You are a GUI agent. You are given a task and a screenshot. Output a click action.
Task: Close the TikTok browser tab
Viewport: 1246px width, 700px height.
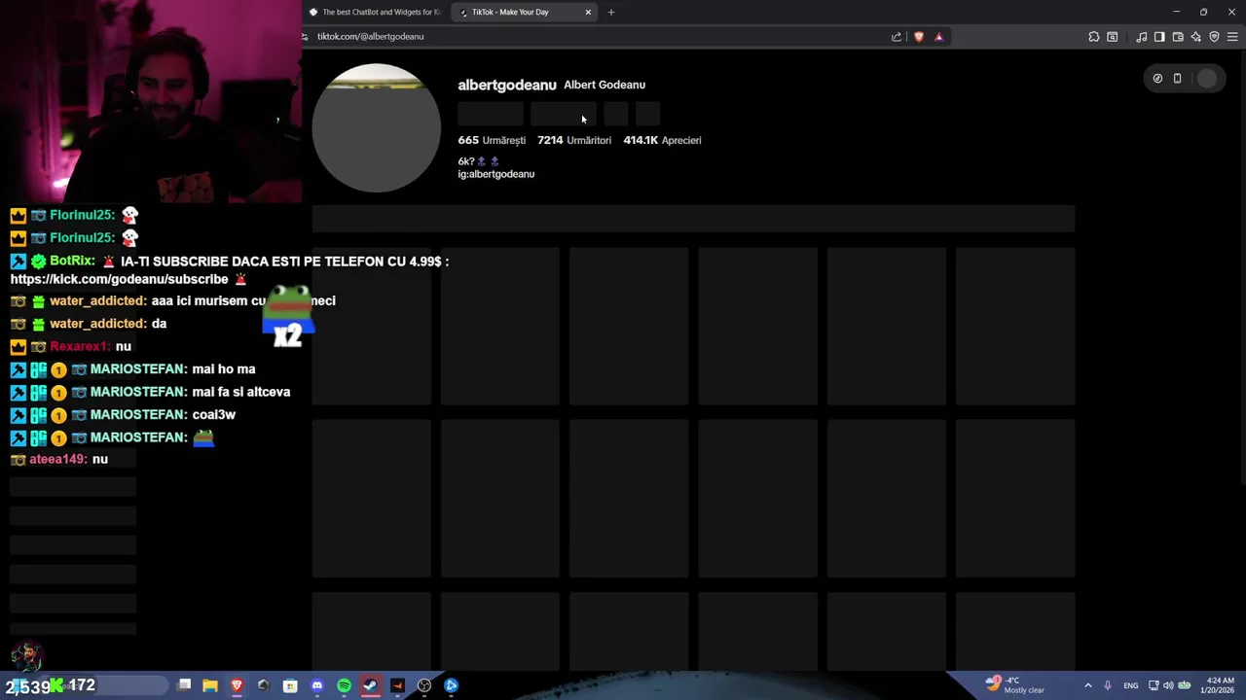coord(588,12)
